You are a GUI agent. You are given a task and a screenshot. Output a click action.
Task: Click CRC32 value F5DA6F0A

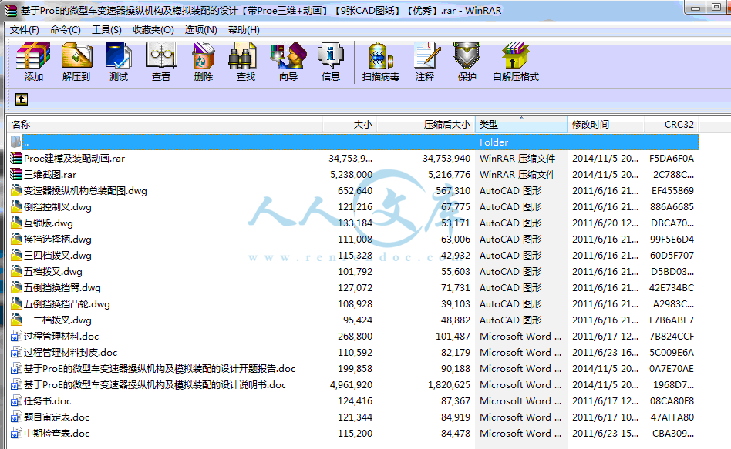(x=672, y=159)
